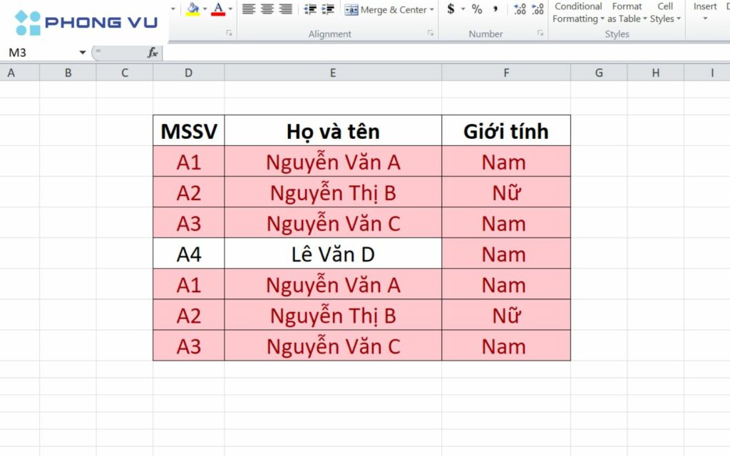Click the Align Text Left icon

click(x=247, y=9)
